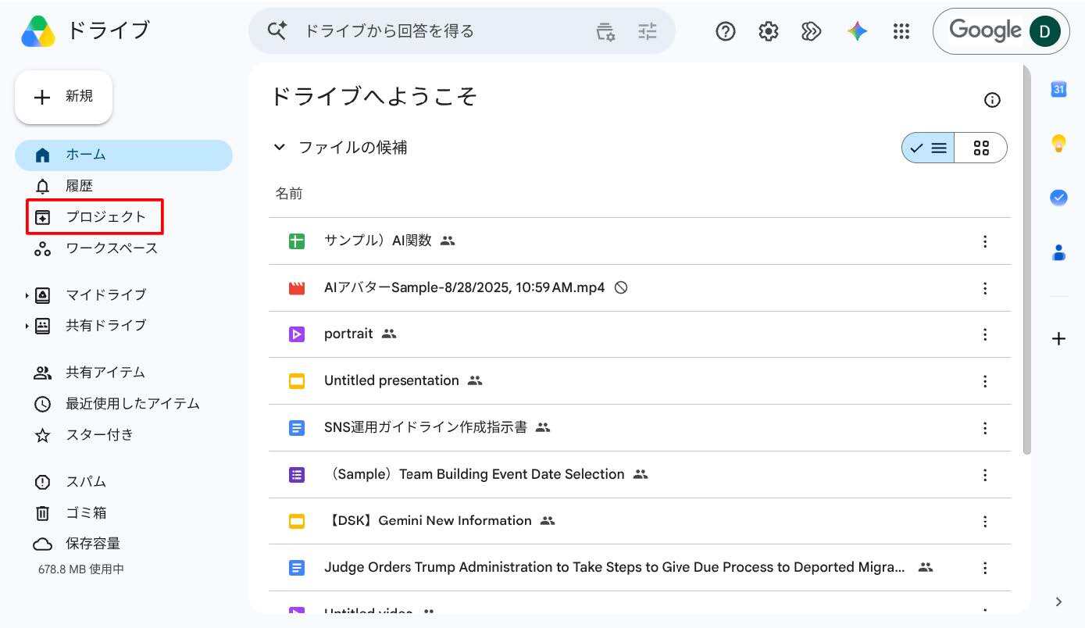The image size is (1085, 628).
Task: Click the vertical scrollbar of file list
Action: (x=1027, y=259)
